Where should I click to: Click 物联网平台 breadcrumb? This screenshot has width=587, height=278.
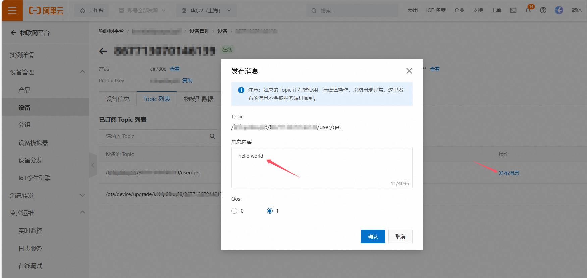[111, 31]
